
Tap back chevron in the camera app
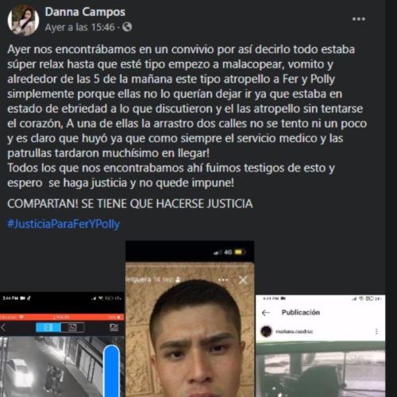[3, 328]
